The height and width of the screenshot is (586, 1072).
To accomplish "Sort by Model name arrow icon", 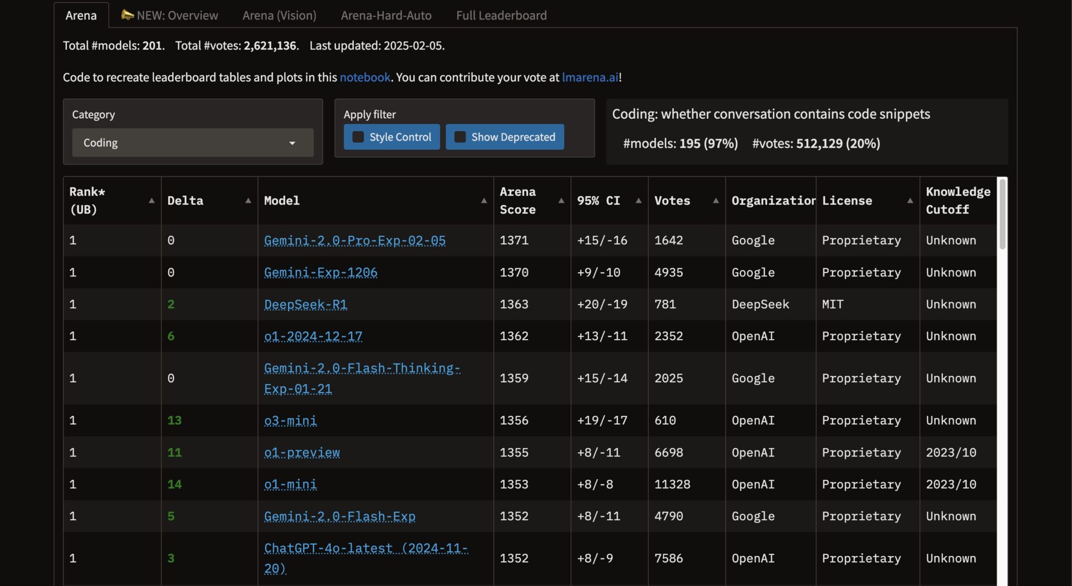I will [484, 201].
